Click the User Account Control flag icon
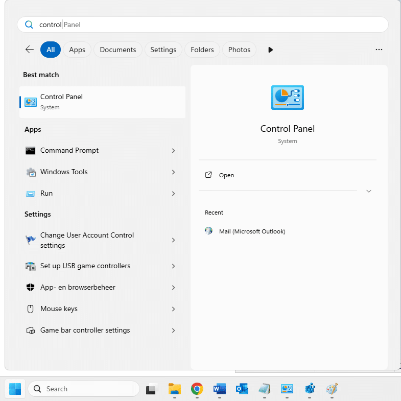Image resolution: width=401 pixels, height=401 pixels. (31, 240)
